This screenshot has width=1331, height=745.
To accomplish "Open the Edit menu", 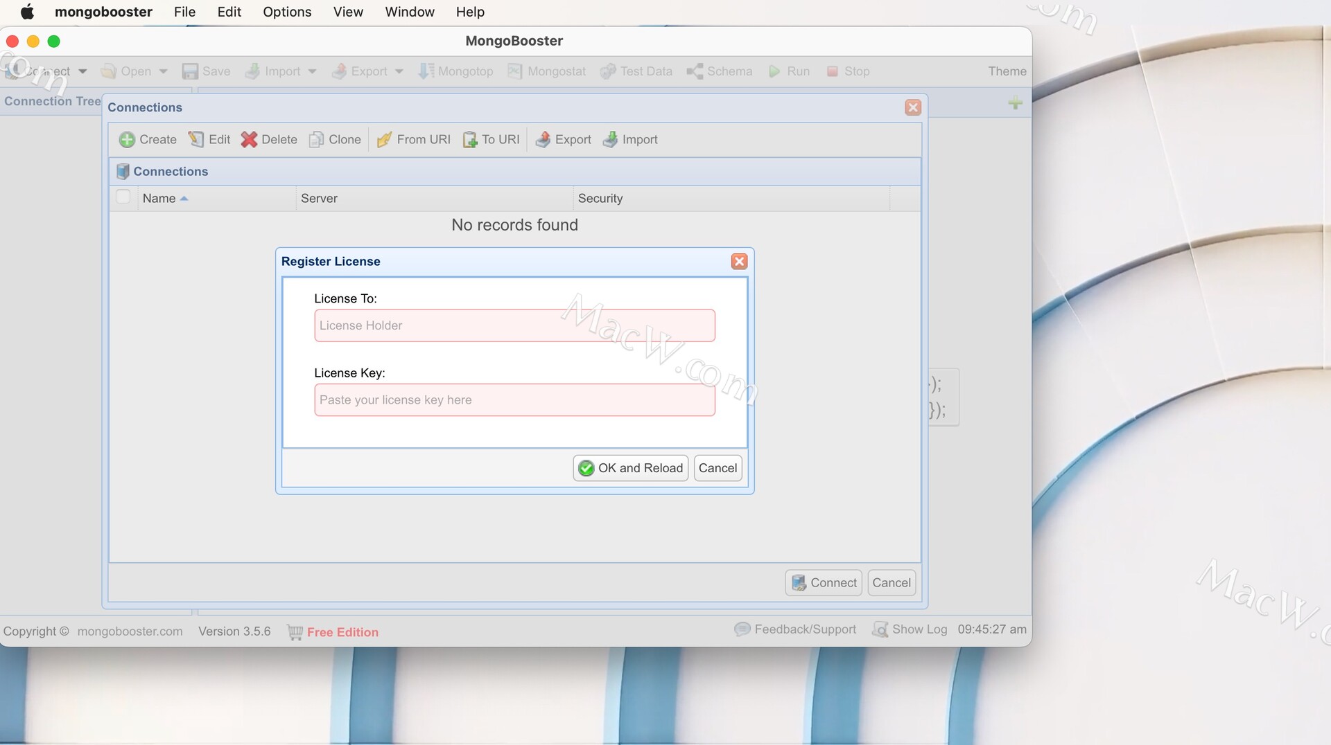I will [x=229, y=12].
